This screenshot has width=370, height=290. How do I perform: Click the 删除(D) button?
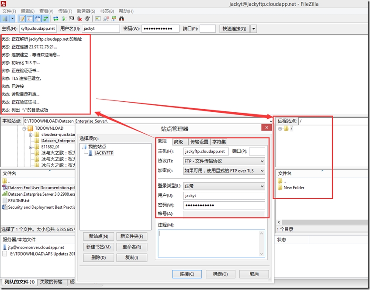(98, 257)
